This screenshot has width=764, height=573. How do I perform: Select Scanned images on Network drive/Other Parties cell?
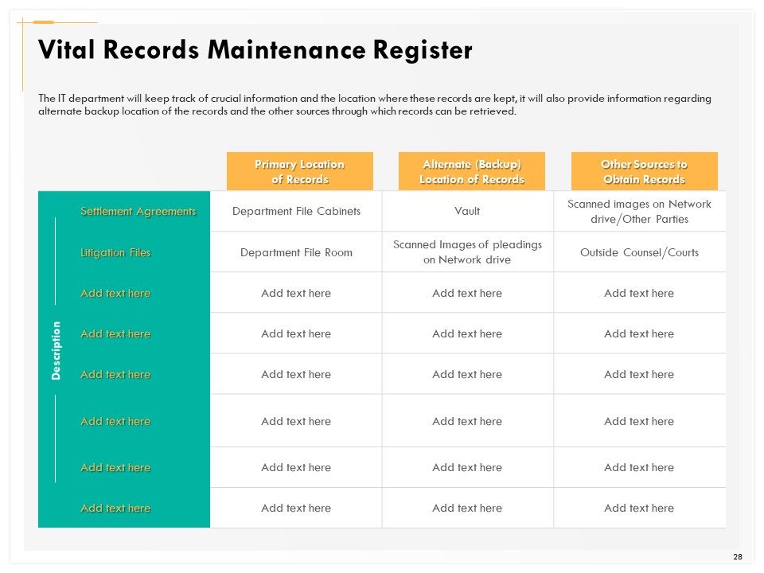click(x=639, y=211)
